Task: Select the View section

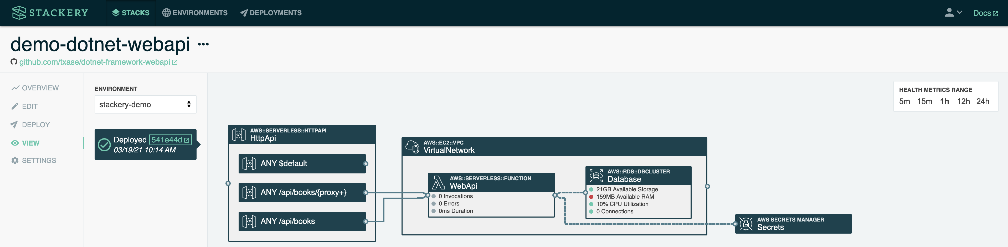Action: [x=25, y=143]
